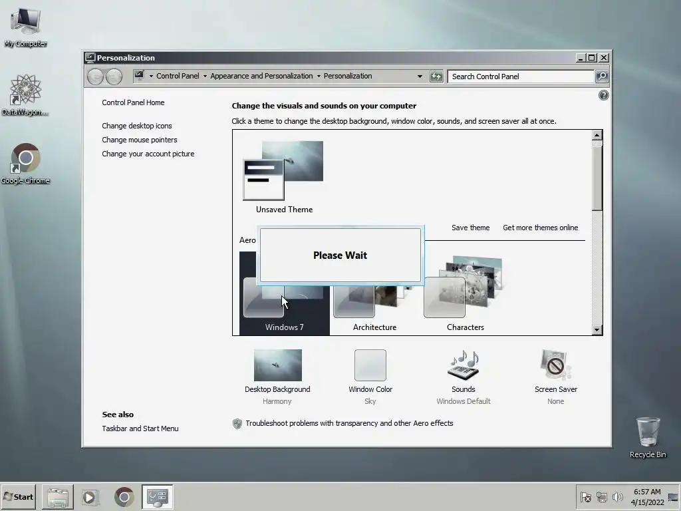Click the Chrome taskbar icon
This screenshot has height=511, width=681.
[124, 497]
